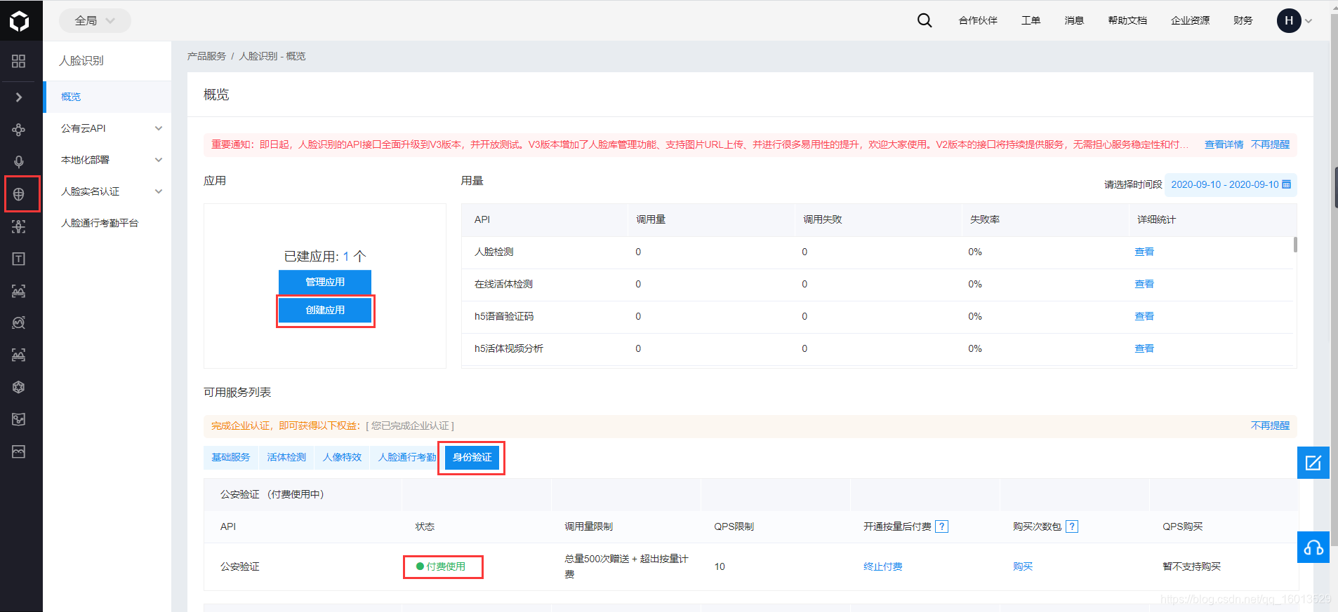Image resolution: width=1338 pixels, height=612 pixels.
Task: Click the search magnifier in top bar
Action: point(925,20)
